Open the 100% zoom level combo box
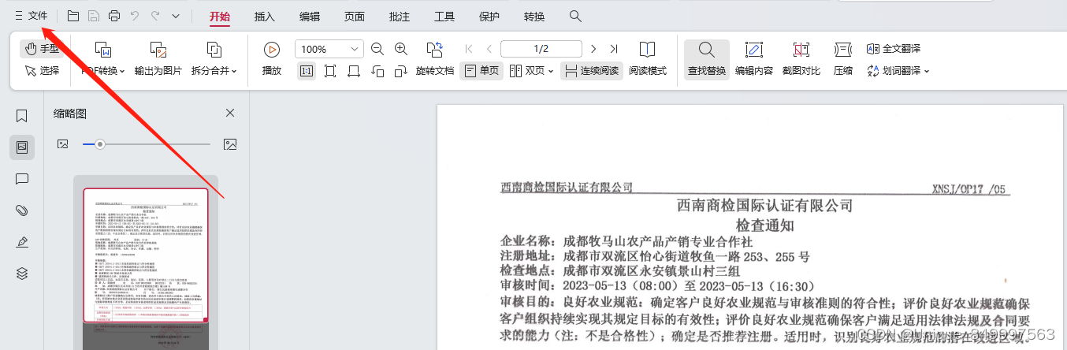1067x350 pixels. click(329, 49)
